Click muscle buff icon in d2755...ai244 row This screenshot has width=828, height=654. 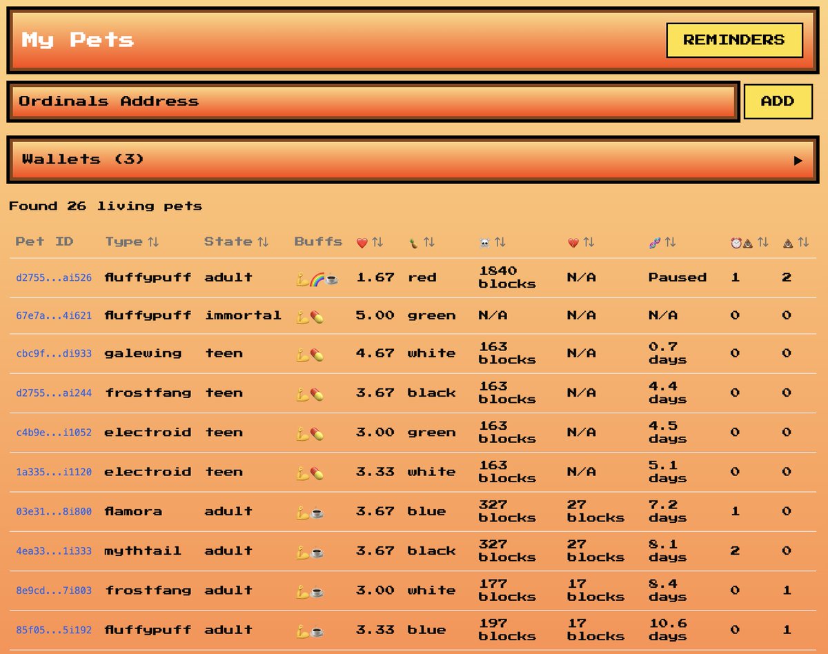302,394
